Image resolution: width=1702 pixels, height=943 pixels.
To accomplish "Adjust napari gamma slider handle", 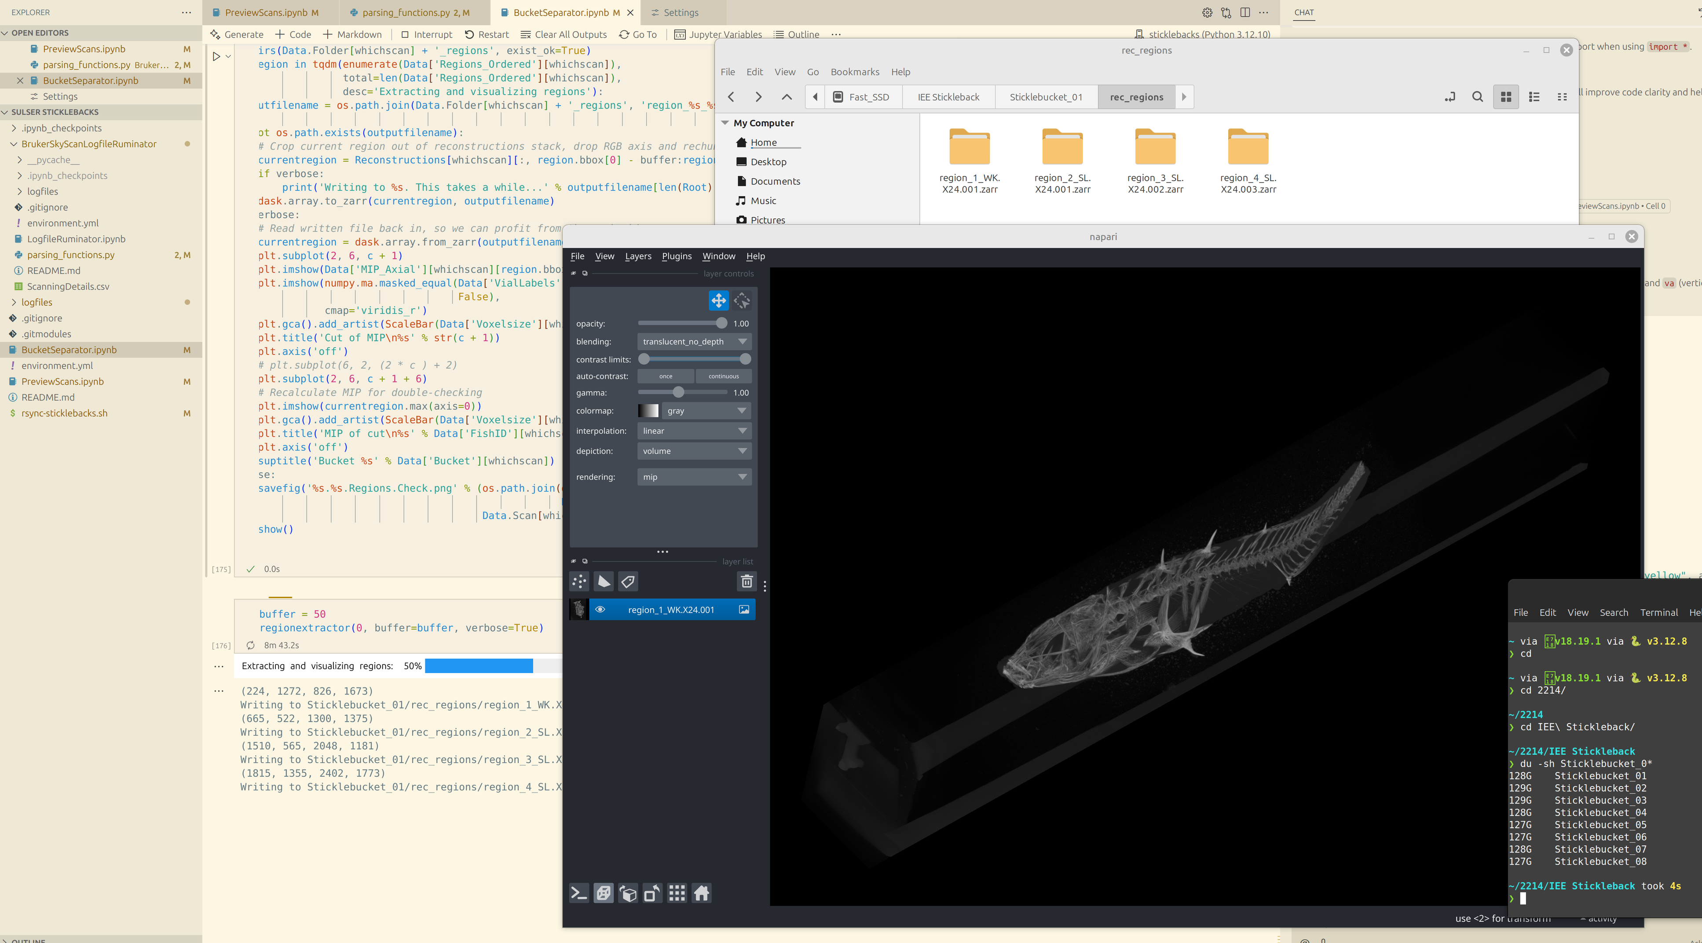I will pos(678,392).
